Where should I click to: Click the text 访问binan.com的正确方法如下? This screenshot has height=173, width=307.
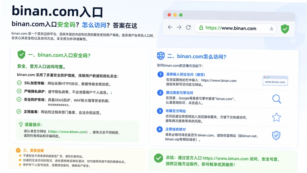180,65
